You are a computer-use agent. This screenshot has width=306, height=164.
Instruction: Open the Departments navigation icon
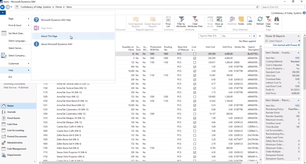(4, 155)
